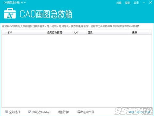Screen dimensions: 154x116
Task: Minimize the CAD画图急救箱 window
Action: [144, 3]
